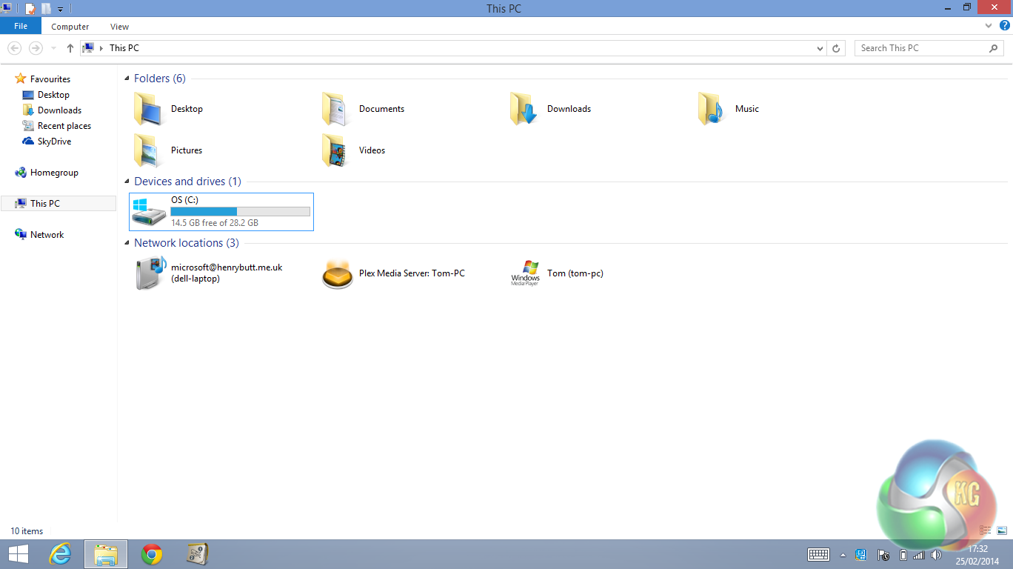Click the Properties icon in quick access toolbar
This screenshot has height=569, width=1013.
tap(30, 8)
